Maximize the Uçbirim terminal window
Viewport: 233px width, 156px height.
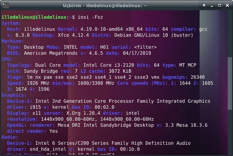[x=220, y=5]
